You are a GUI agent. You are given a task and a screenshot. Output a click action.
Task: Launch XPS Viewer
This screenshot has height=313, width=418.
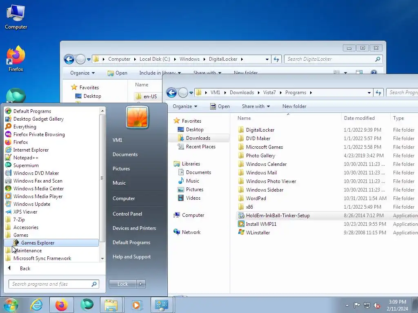[25, 212]
